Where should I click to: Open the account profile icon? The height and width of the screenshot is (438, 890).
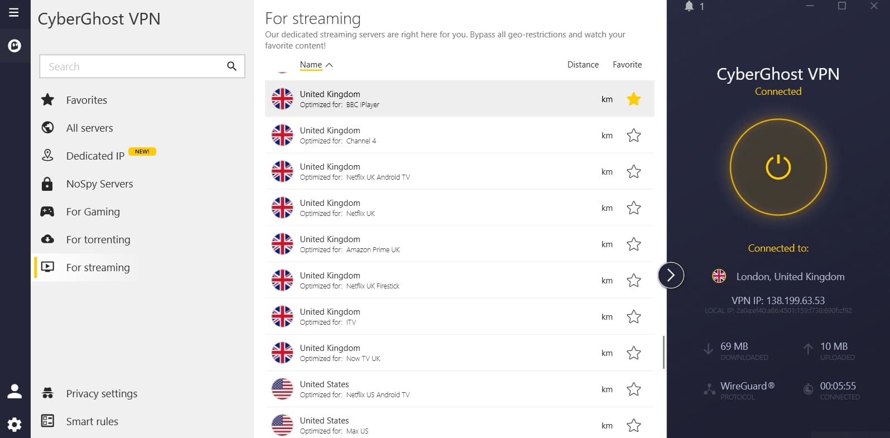(15, 391)
